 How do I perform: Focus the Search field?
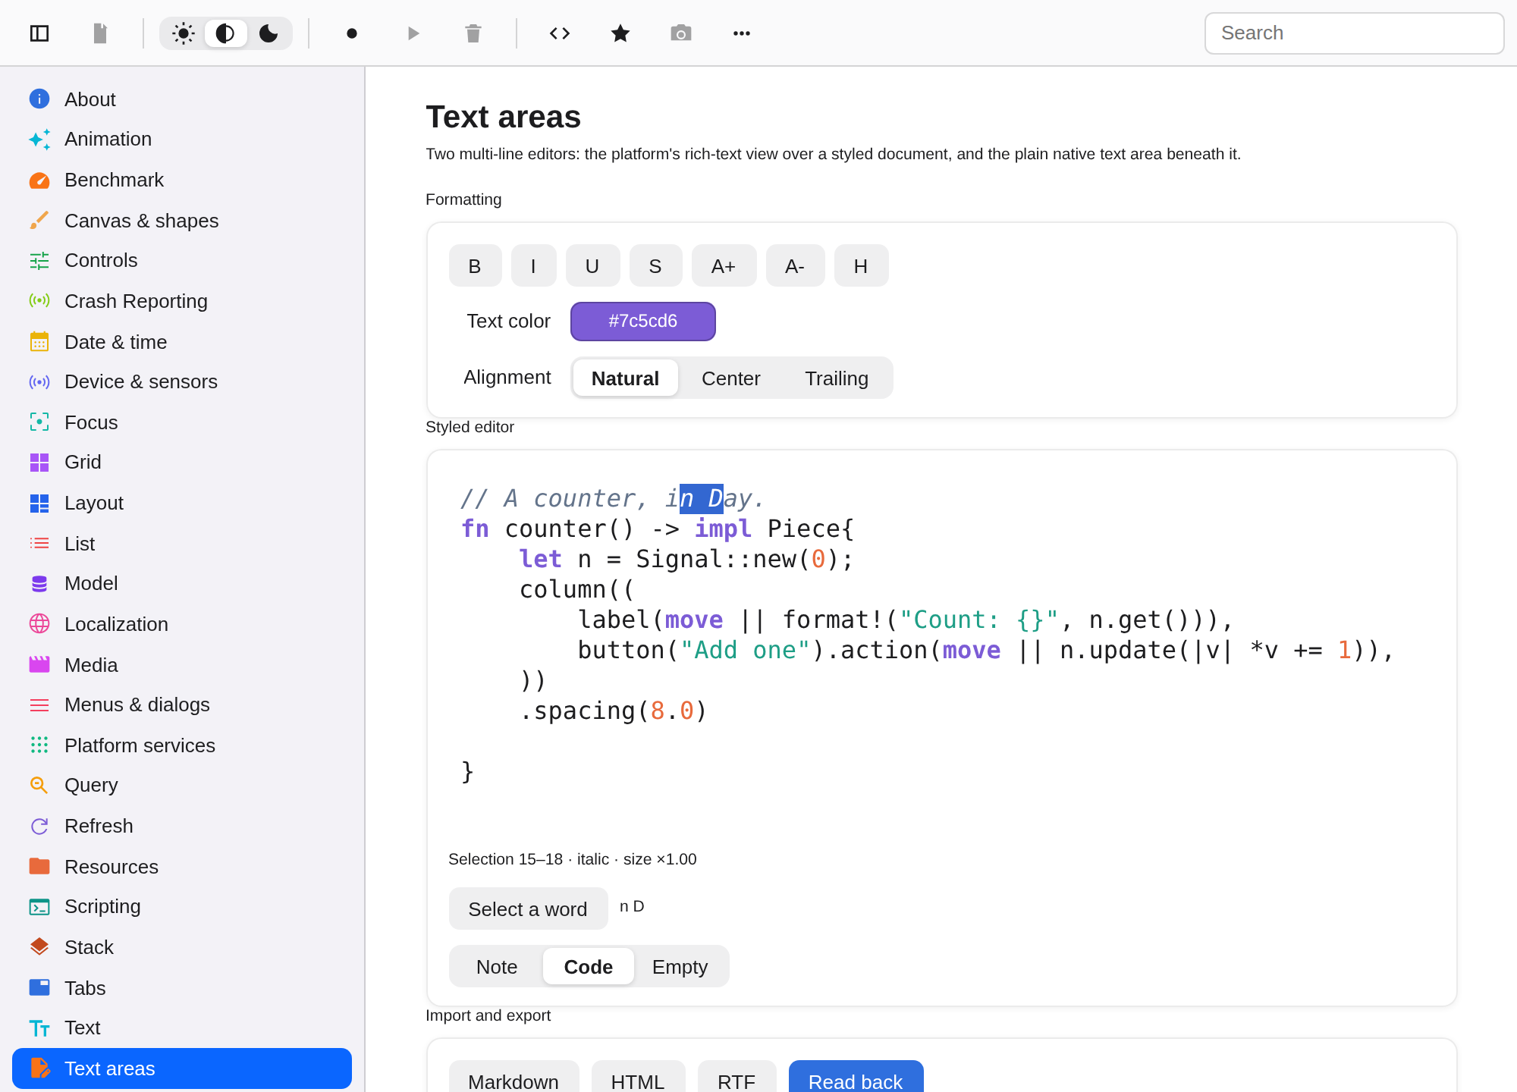(x=1354, y=33)
